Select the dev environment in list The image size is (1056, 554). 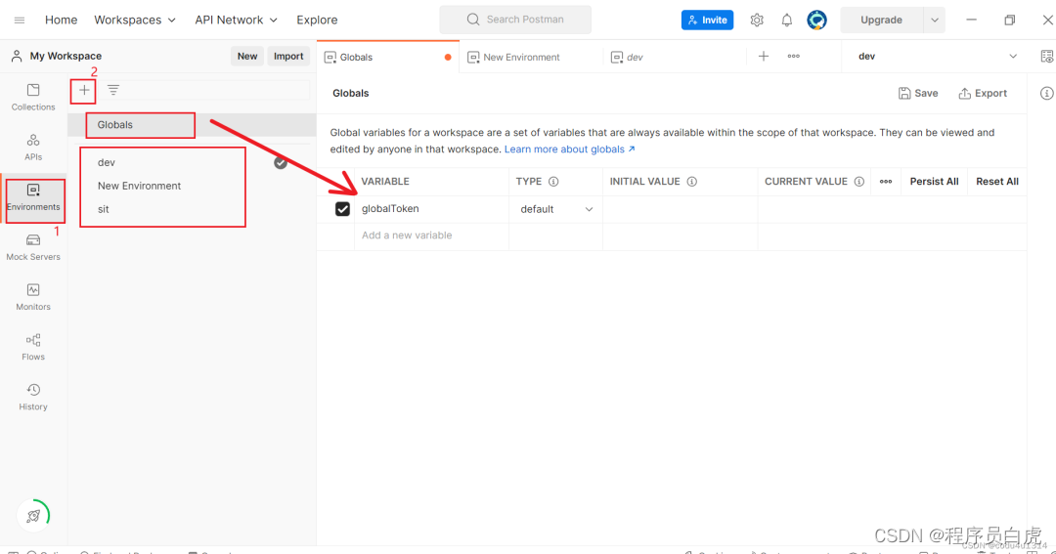click(107, 163)
